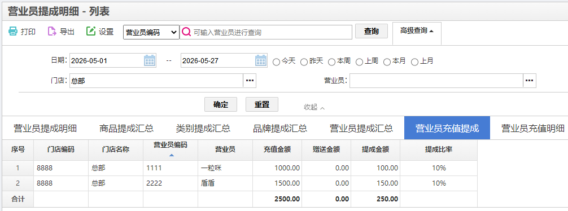This screenshot has height=211, width=568.
Task: Click the 提成金额 cell 100.00
Action: pos(375,168)
